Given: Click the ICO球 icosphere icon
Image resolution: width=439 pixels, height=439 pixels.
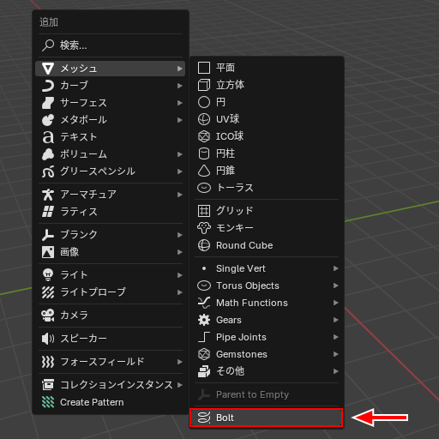Looking at the screenshot, I should pyautogui.click(x=204, y=136).
